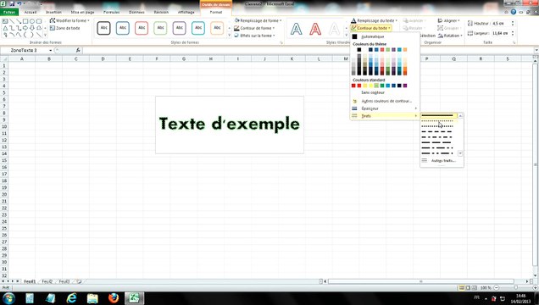
Task: Select the rectangle shape in shapes gallery
Action: [x=25, y=21]
